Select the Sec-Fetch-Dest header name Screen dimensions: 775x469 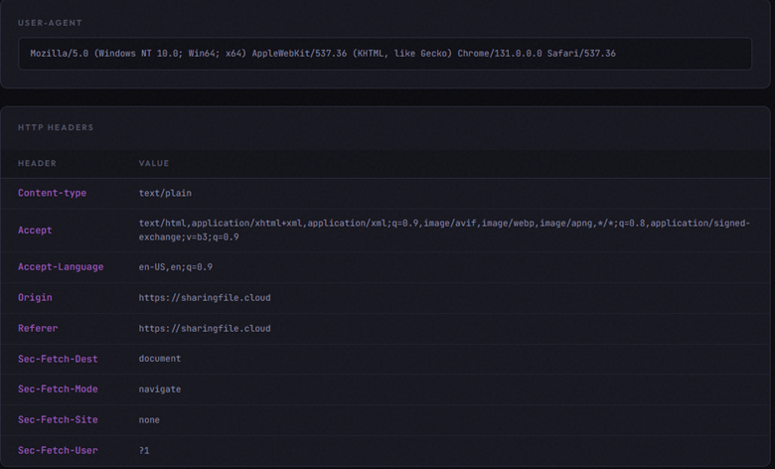tap(58, 359)
